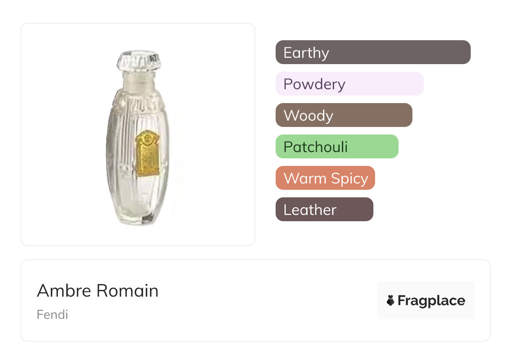Open the Fendi brand link
511x362 pixels.
click(x=52, y=314)
